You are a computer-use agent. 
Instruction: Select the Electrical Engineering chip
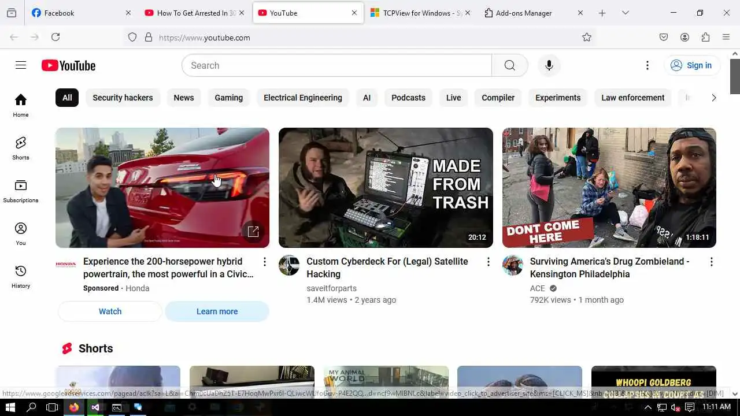point(303,98)
